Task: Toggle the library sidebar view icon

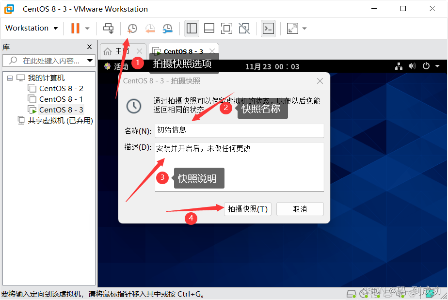Action: coord(192,28)
